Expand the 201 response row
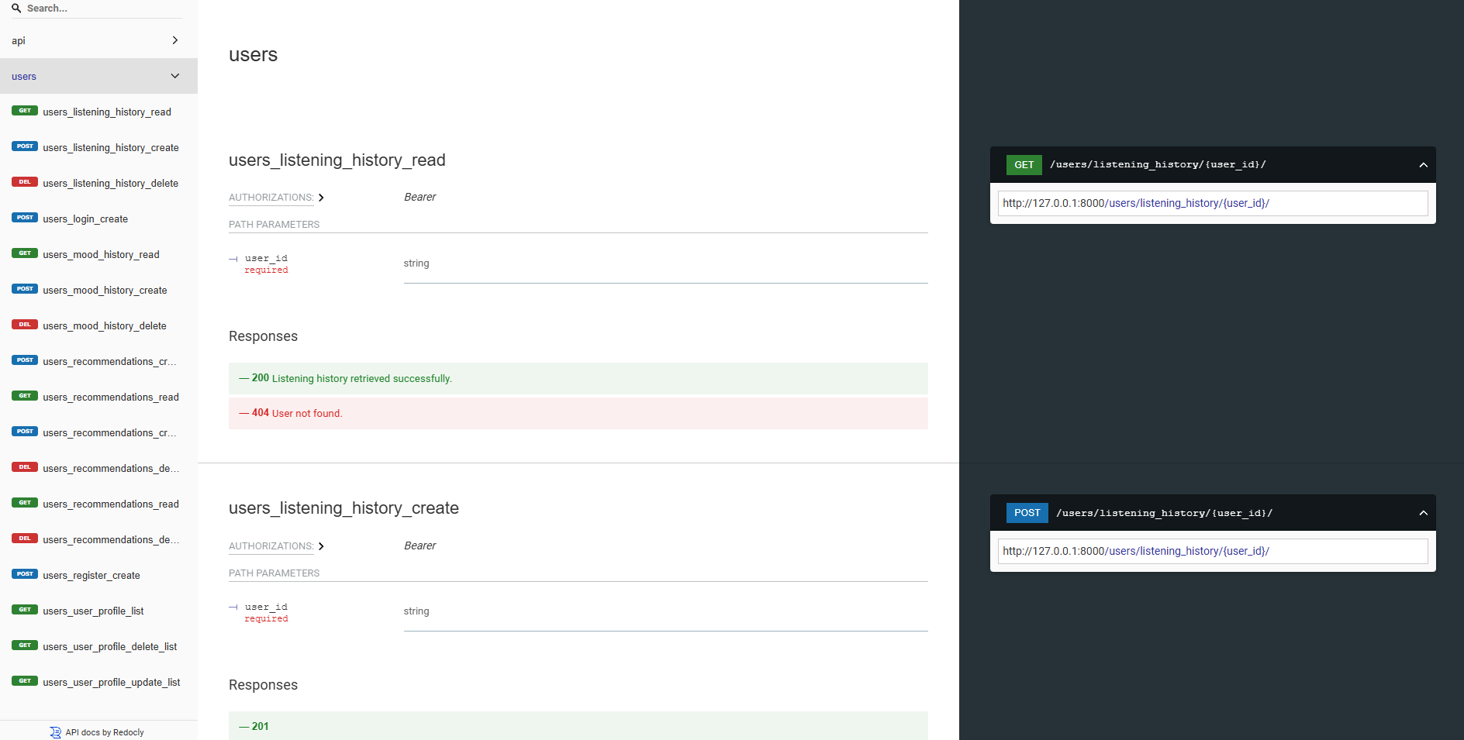This screenshot has height=740, width=1464. coord(578,726)
